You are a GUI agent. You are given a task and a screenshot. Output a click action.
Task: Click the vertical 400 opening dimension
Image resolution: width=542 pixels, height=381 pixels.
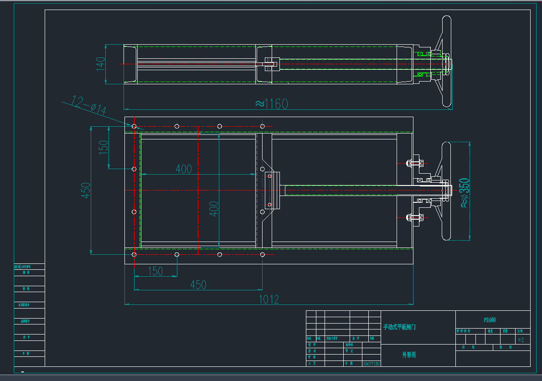tap(214, 208)
